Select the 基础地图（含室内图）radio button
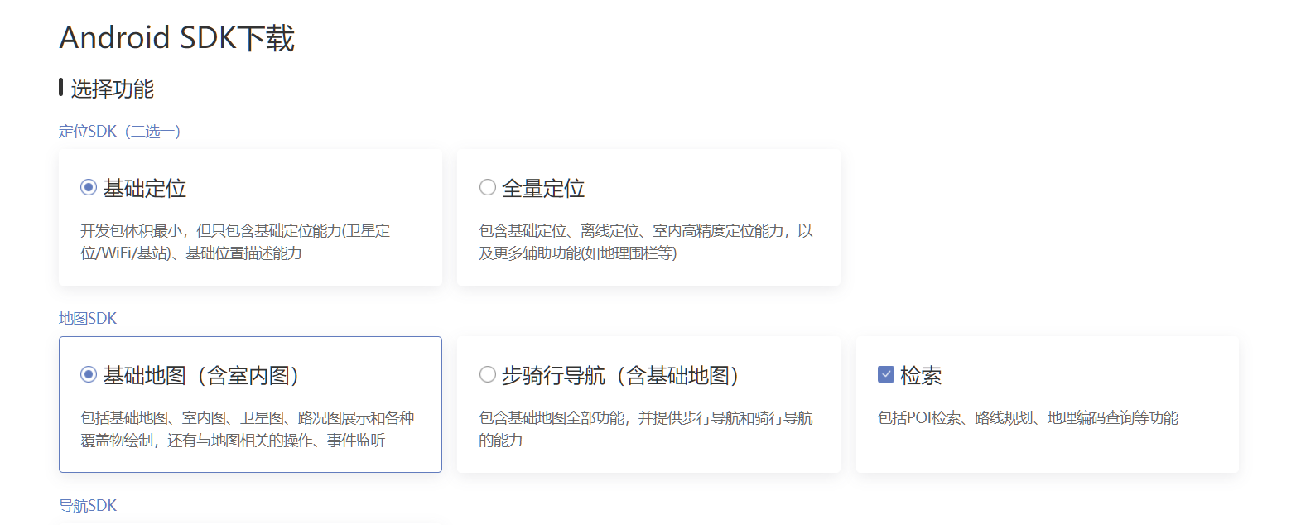 (88, 374)
